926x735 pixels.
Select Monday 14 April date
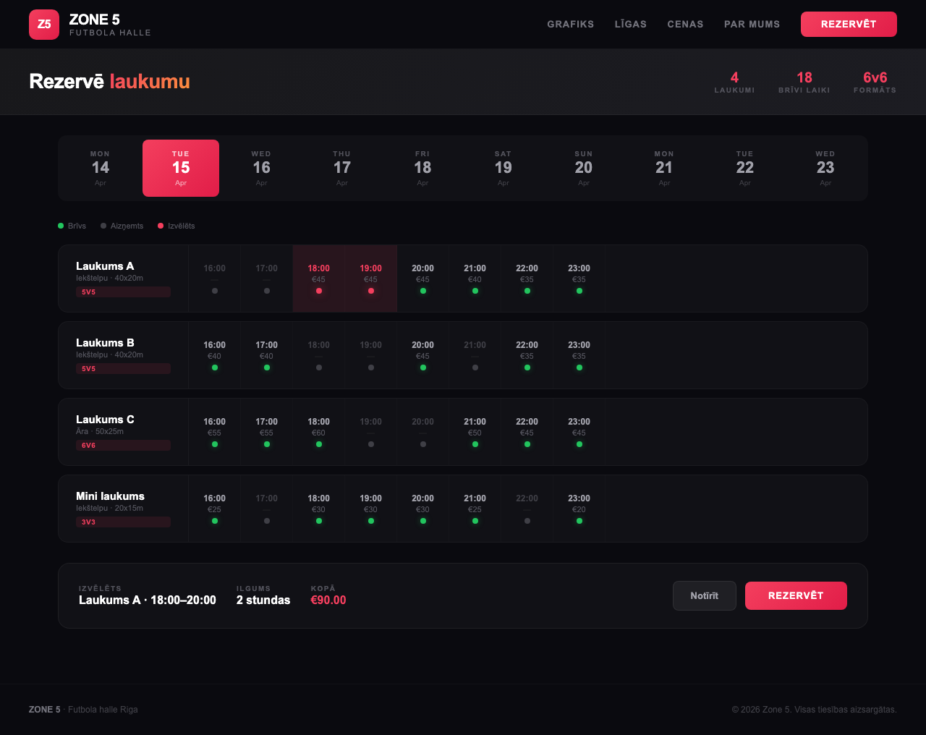click(101, 169)
